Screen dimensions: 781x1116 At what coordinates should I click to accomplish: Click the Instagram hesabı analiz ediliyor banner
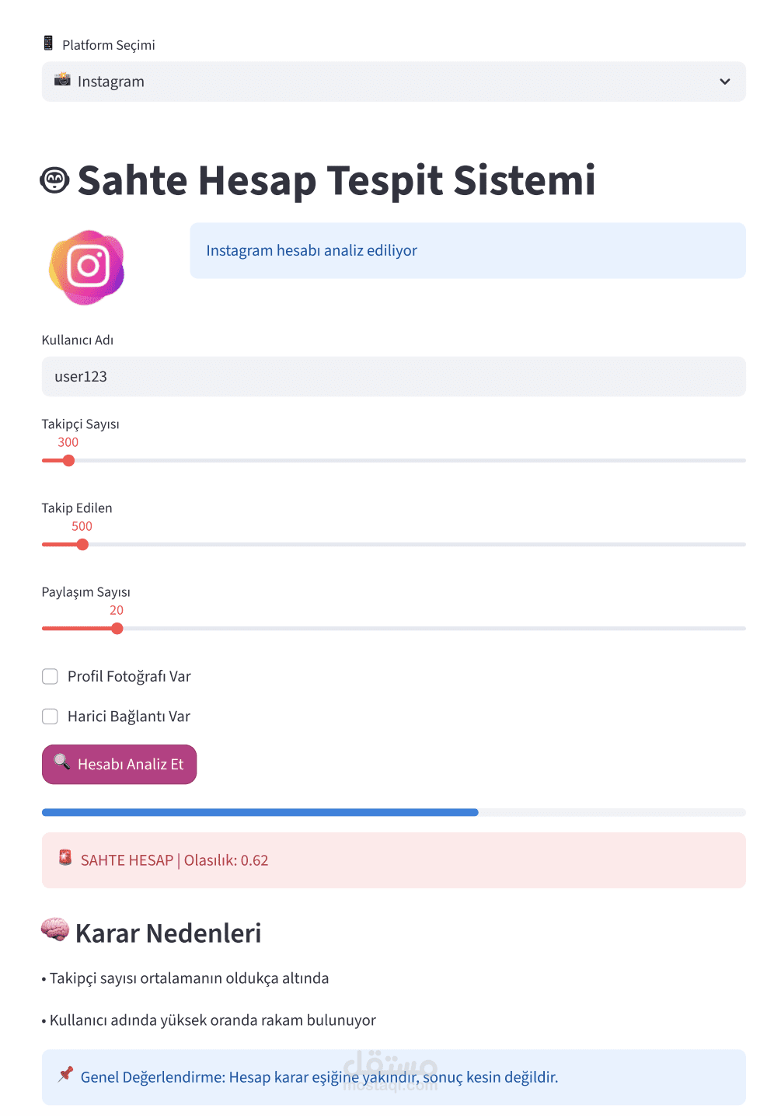coord(467,251)
